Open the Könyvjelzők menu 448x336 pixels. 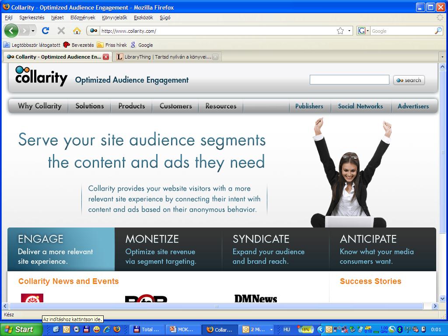(x=115, y=17)
